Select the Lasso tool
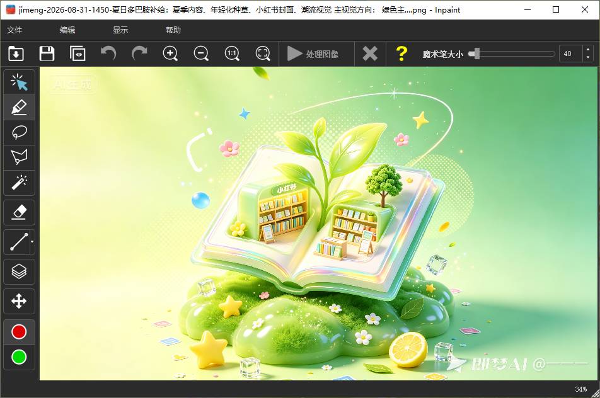Viewport: 600px width, 398px height. tap(19, 133)
